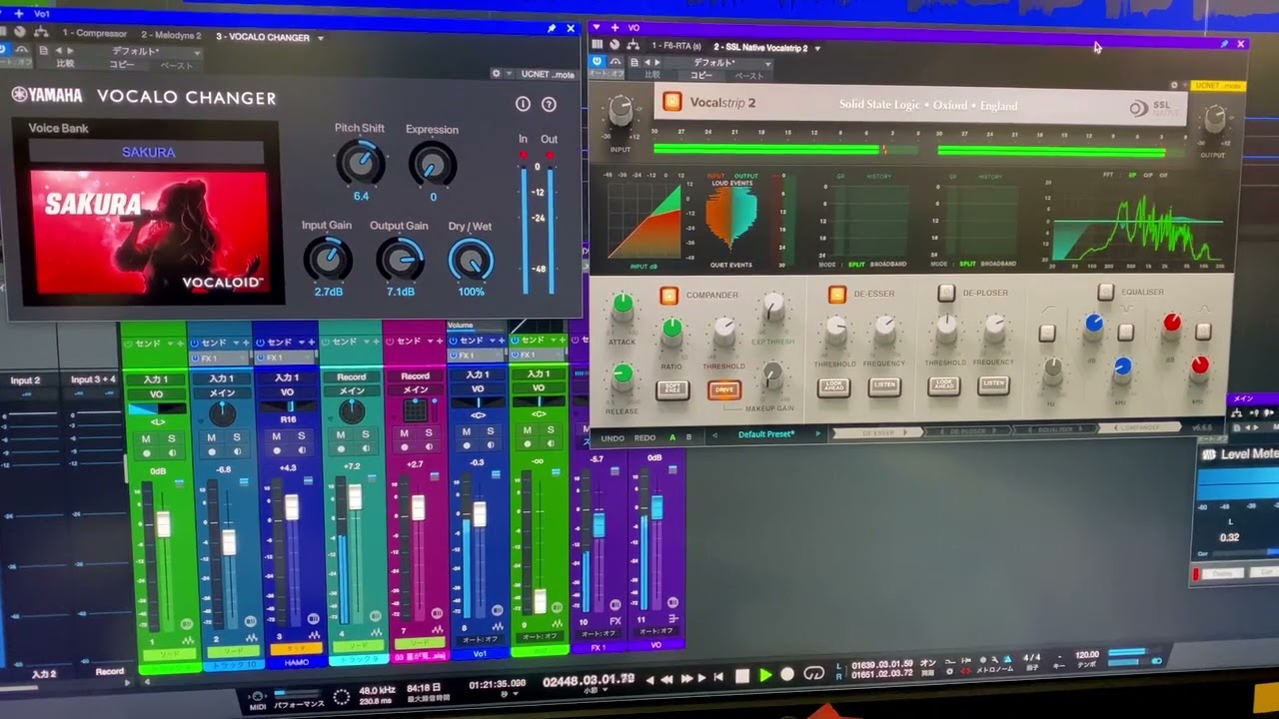Open routing view icon in Vocalo Changer header
This screenshot has height=719, width=1279.
coord(41,33)
